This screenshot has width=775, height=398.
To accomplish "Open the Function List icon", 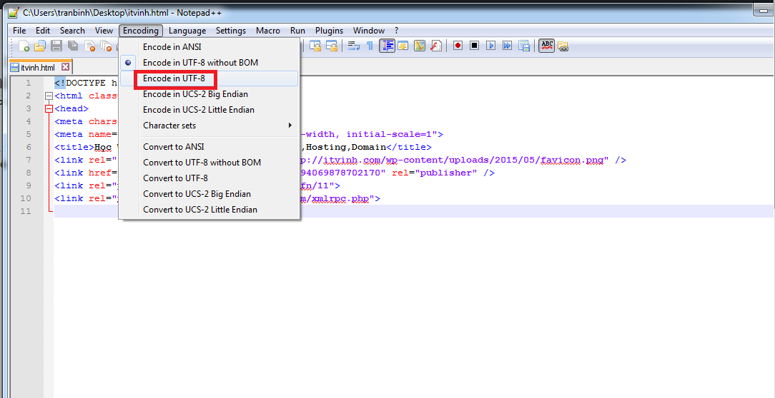I will tap(436, 46).
